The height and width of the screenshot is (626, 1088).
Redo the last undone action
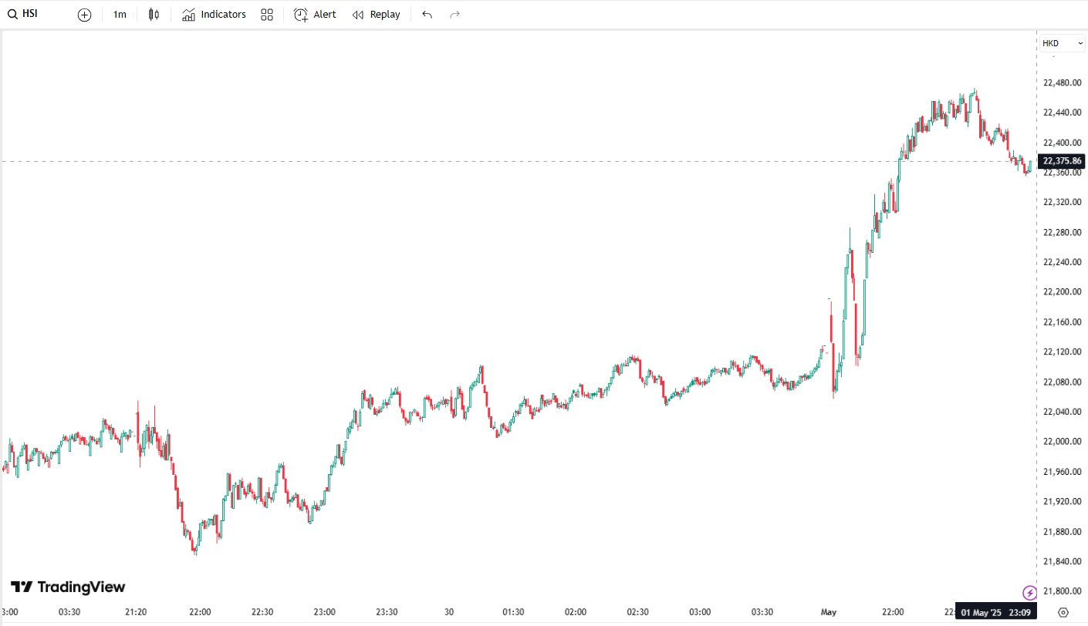coord(454,15)
